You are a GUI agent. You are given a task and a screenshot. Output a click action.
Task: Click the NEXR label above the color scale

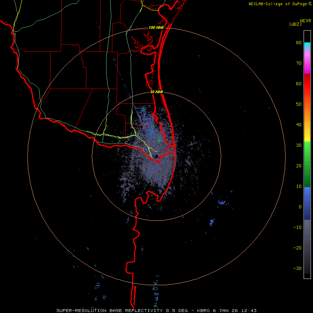[305, 21]
